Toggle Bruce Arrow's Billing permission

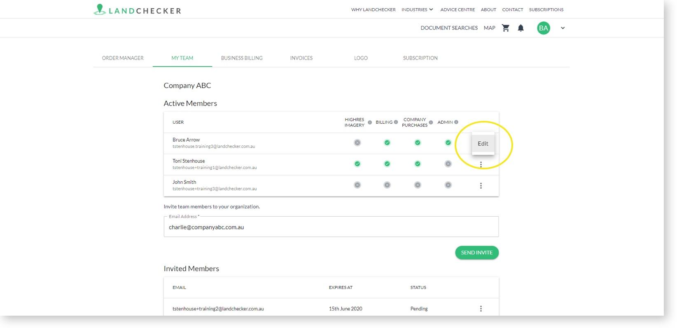click(387, 143)
